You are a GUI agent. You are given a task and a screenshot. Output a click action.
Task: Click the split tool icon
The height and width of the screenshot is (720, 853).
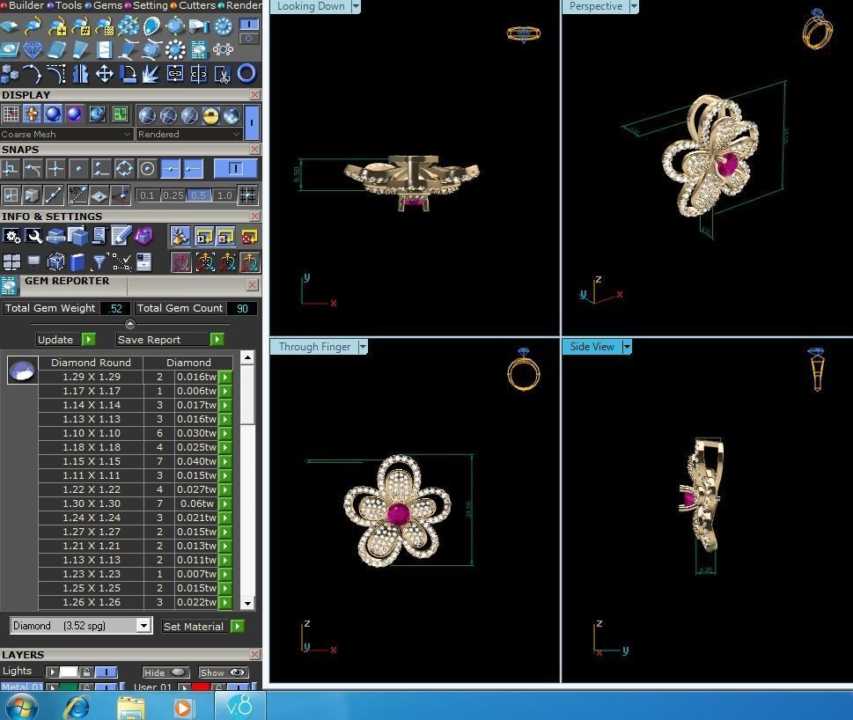199,73
